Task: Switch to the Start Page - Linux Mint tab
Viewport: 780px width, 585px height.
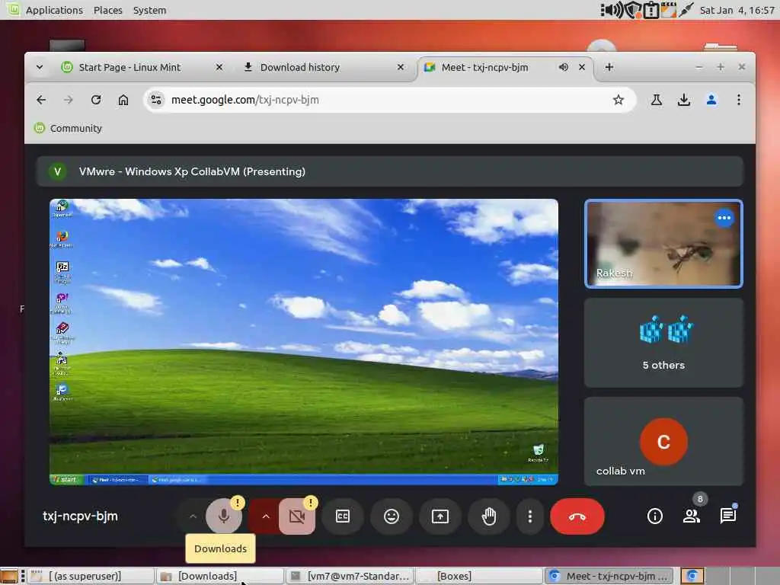Action: coord(129,67)
